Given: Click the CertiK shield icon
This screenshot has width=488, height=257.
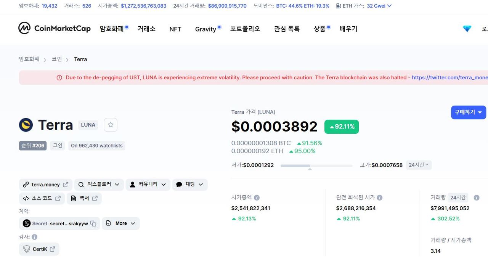Looking at the screenshot, I should point(27,249).
